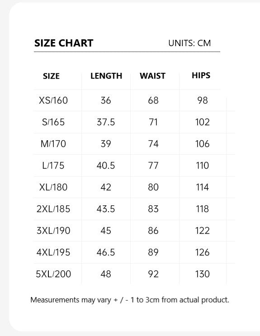Select the WAIST column header

pos(153,76)
